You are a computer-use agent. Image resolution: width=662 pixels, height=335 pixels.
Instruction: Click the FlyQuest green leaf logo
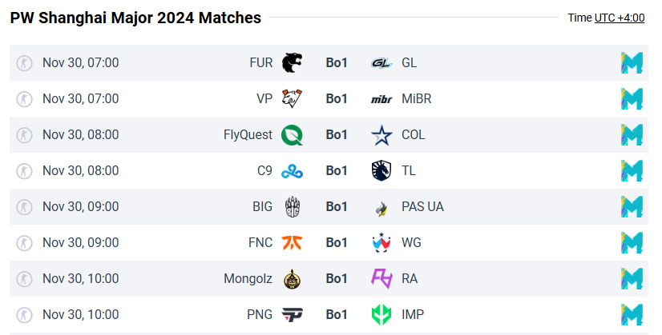pos(293,134)
